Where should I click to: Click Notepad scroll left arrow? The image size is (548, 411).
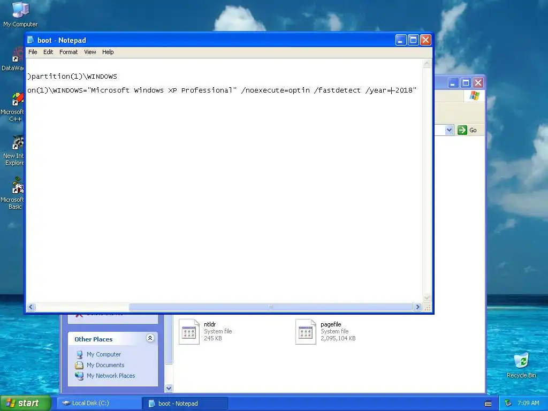(31, 307)
